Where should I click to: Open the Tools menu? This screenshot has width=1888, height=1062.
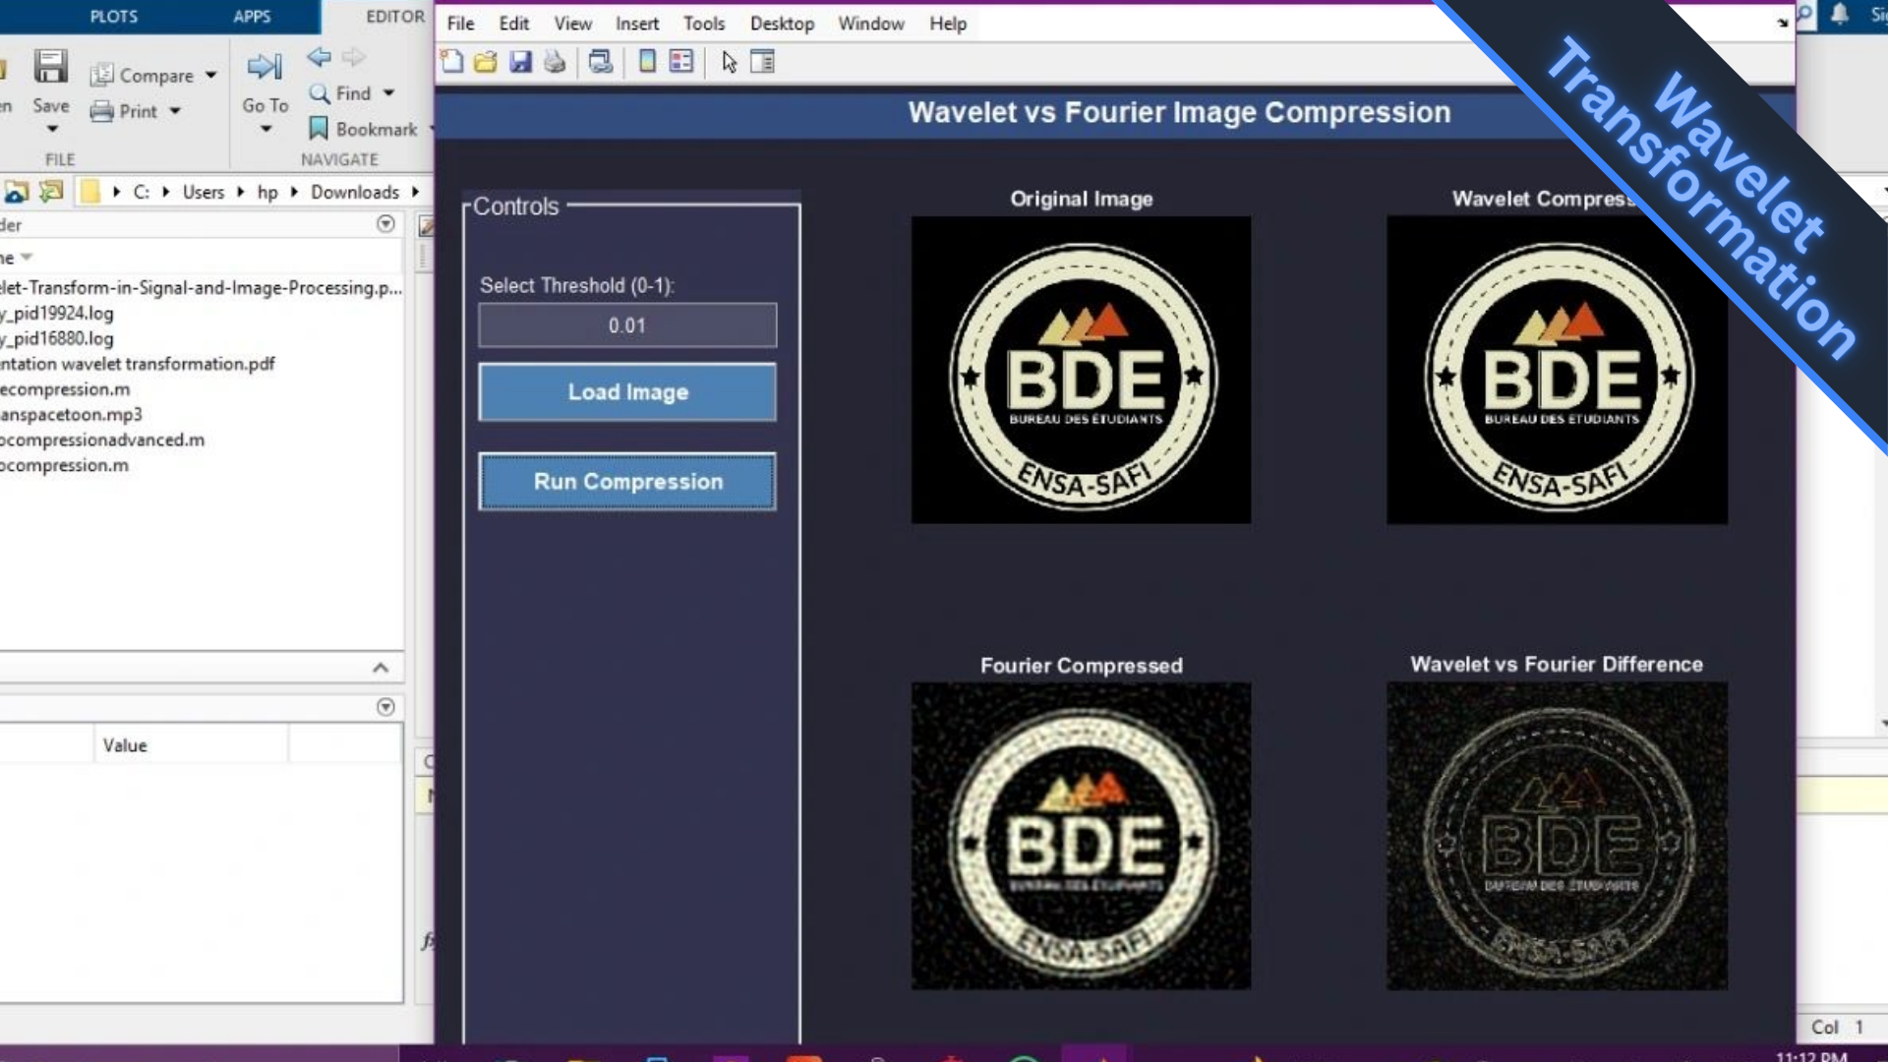(x=703, y=24)
